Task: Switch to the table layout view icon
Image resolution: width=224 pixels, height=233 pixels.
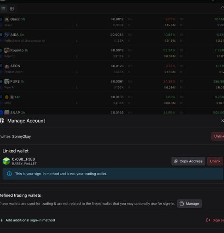Action: pyautogui.click(x=12, y=9)
